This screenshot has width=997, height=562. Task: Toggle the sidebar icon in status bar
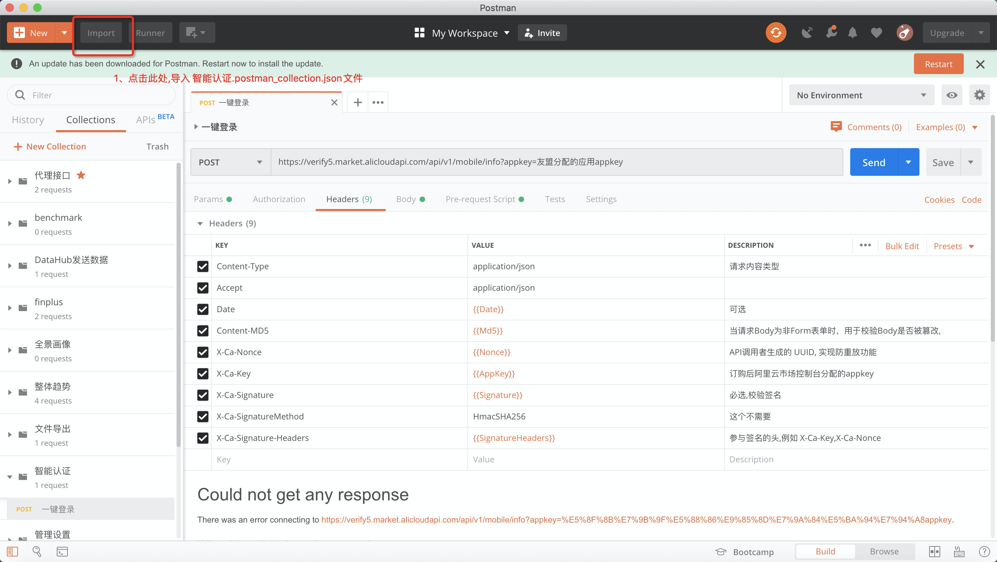[12, 551]
